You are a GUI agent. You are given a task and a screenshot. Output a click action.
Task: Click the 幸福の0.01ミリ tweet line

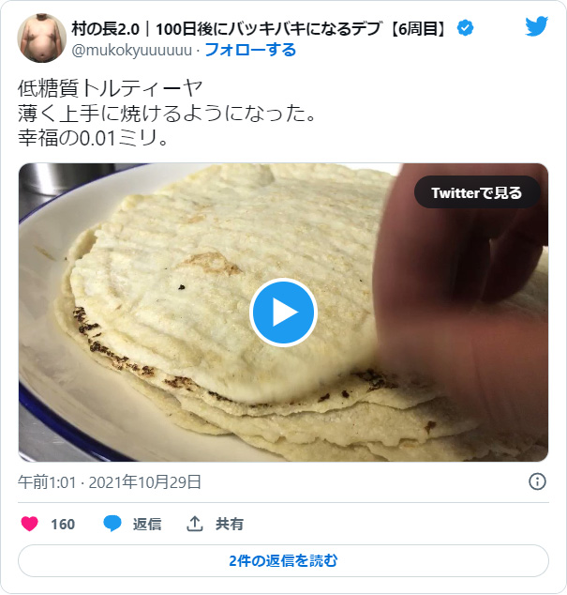(93, 138)
